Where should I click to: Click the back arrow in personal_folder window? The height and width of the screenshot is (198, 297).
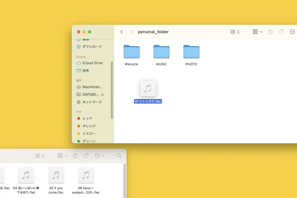122,32
